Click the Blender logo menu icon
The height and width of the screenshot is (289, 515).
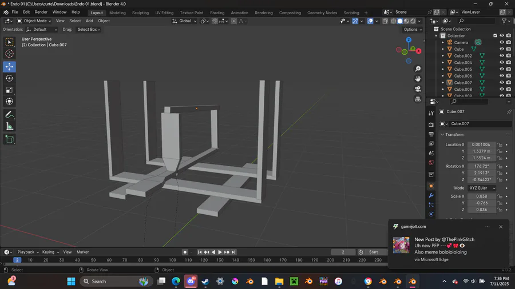coord(6,12)
